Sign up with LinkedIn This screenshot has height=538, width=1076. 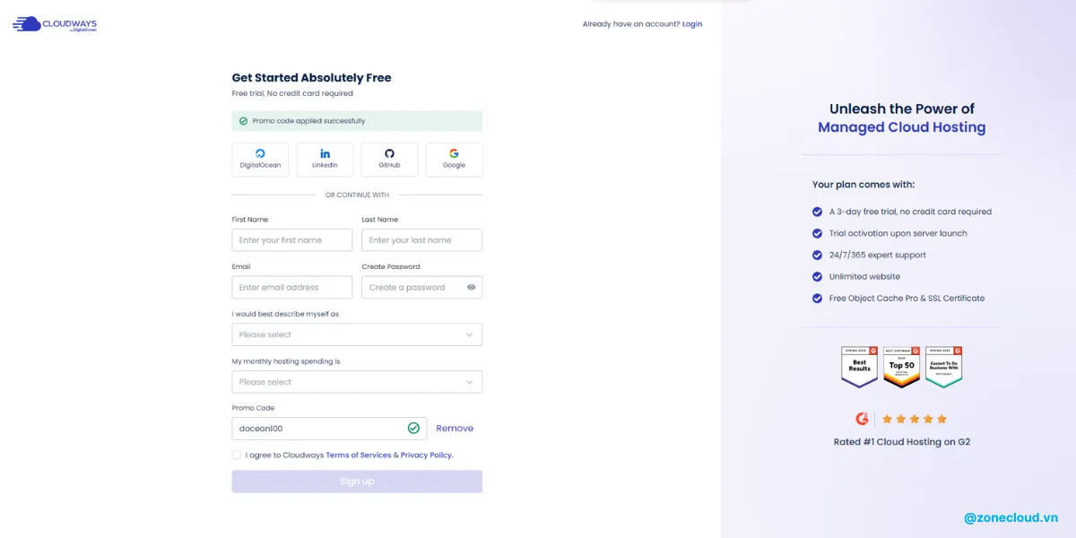coord(325,160)
